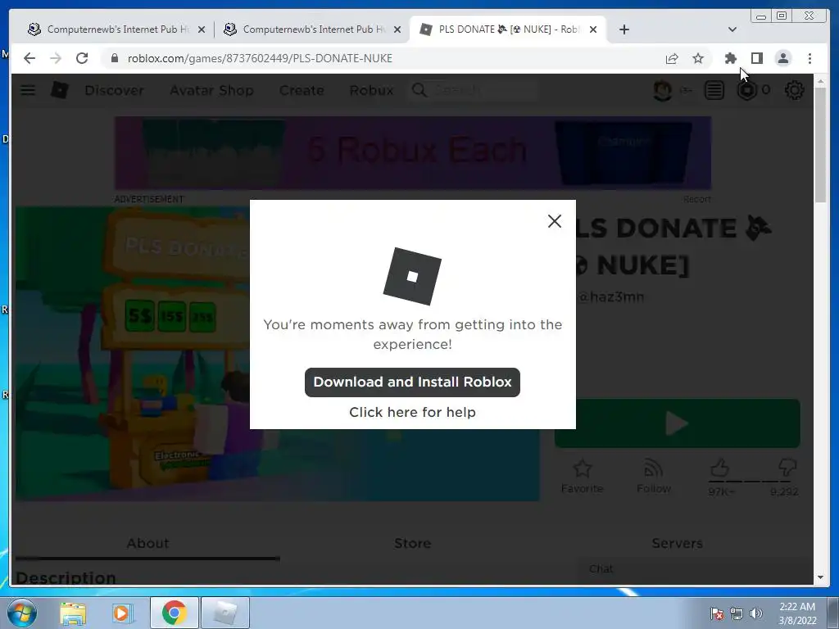Click the 5 Robux Each advertisement banner
Image resolution: width=839 pixels, height=629 pixels.
point(413,152)
